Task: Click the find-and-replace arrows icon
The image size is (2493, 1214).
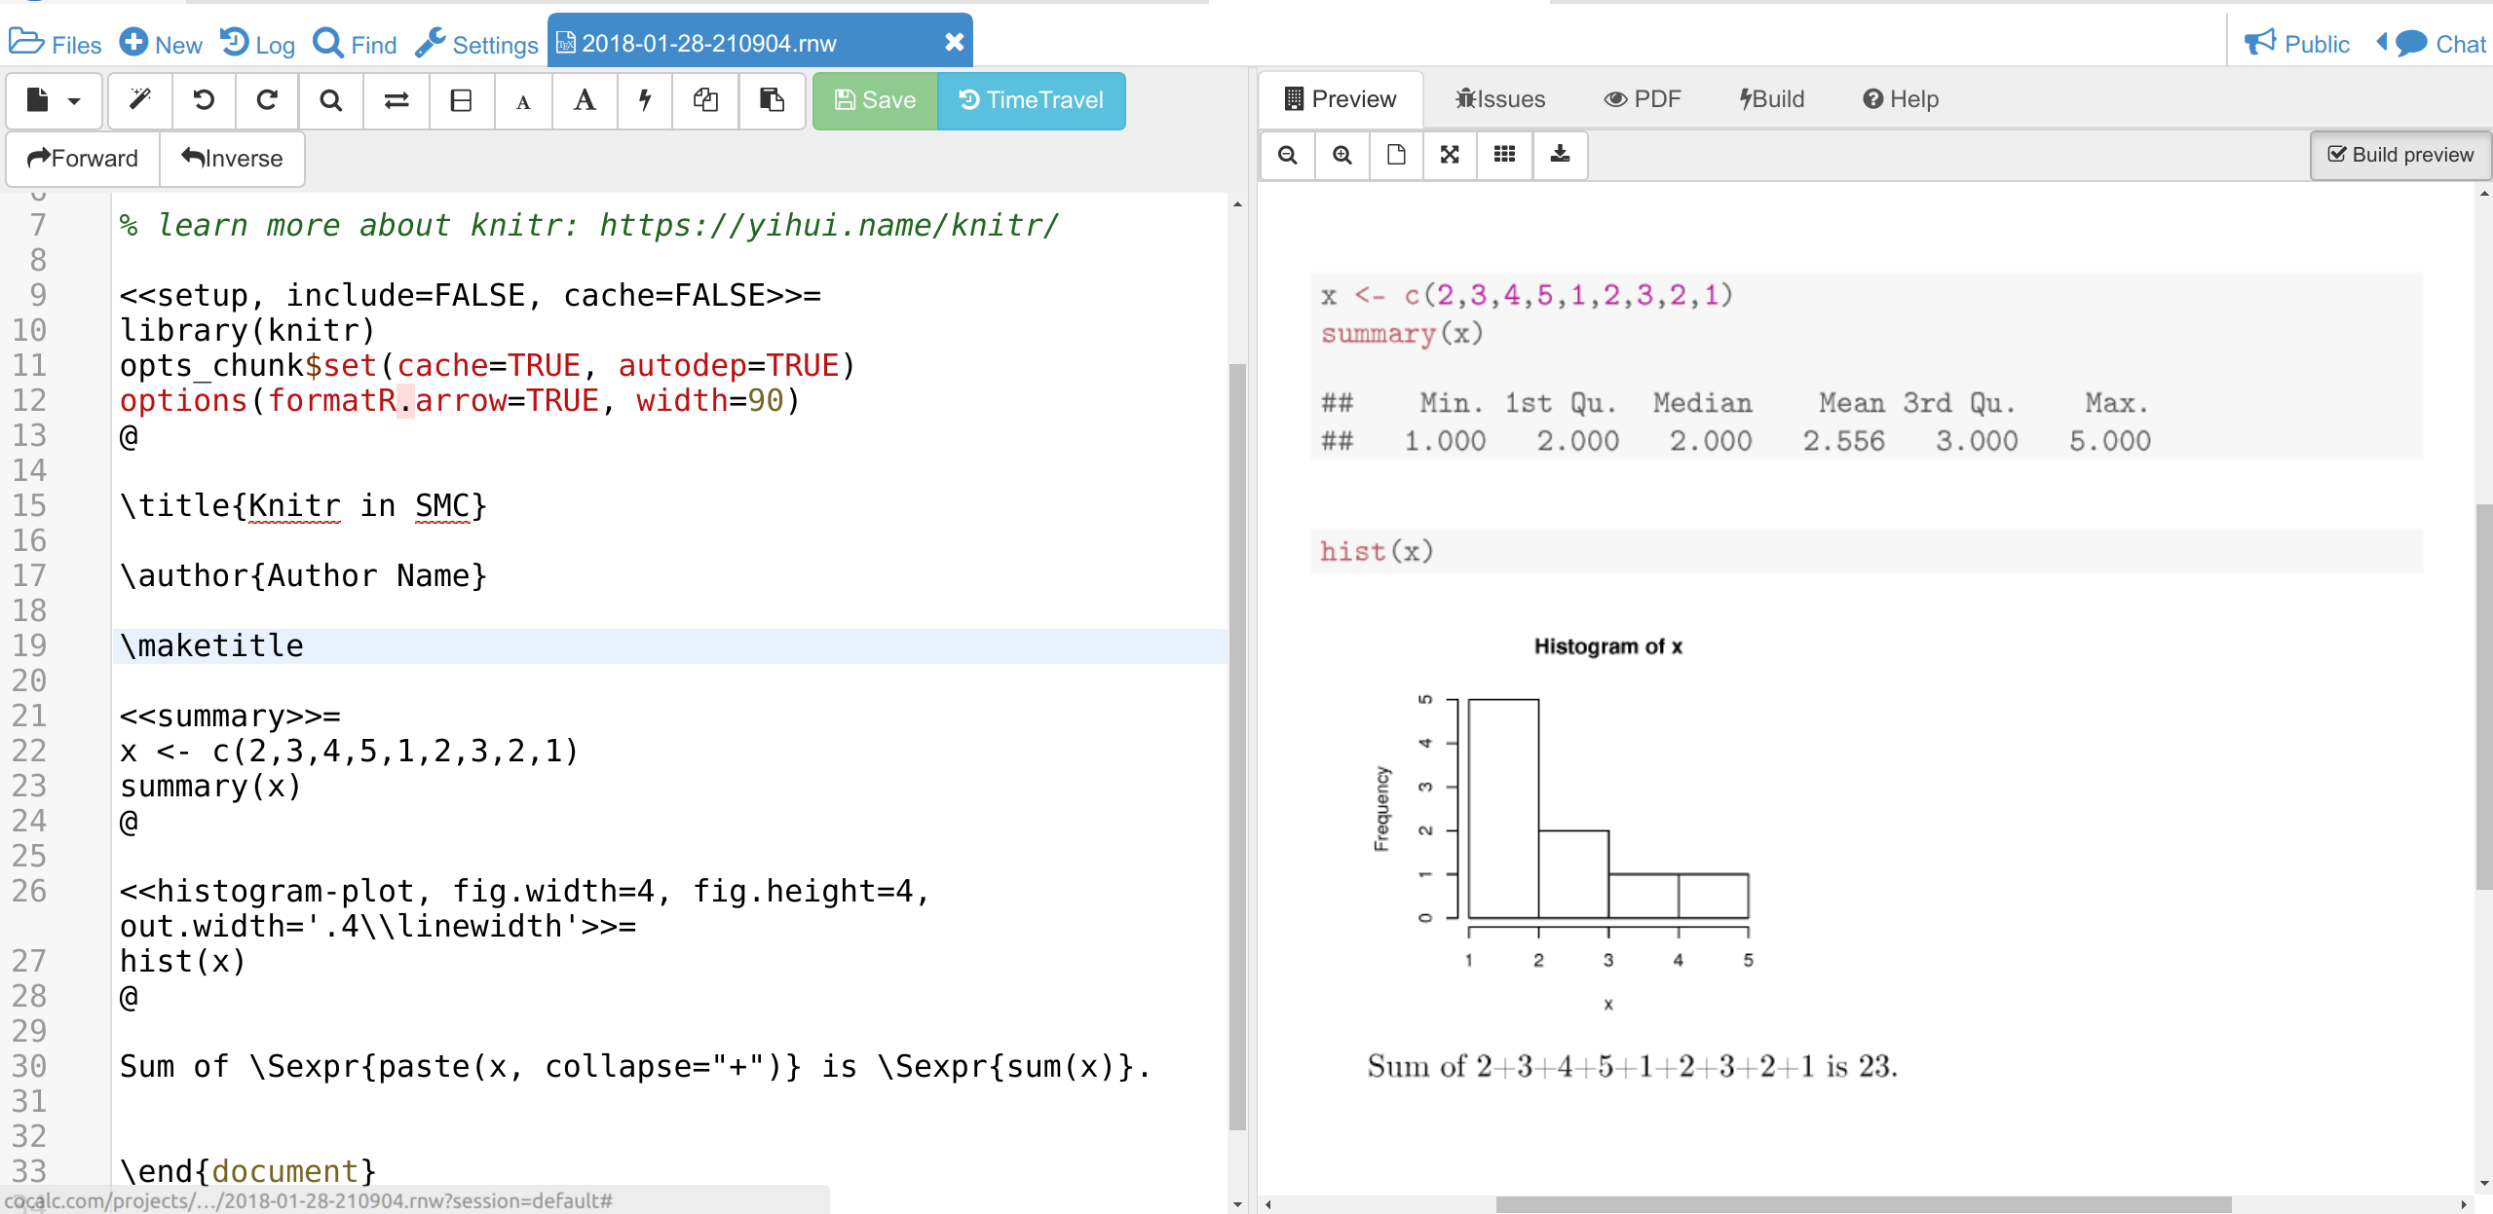Action: tap(397, 100)
